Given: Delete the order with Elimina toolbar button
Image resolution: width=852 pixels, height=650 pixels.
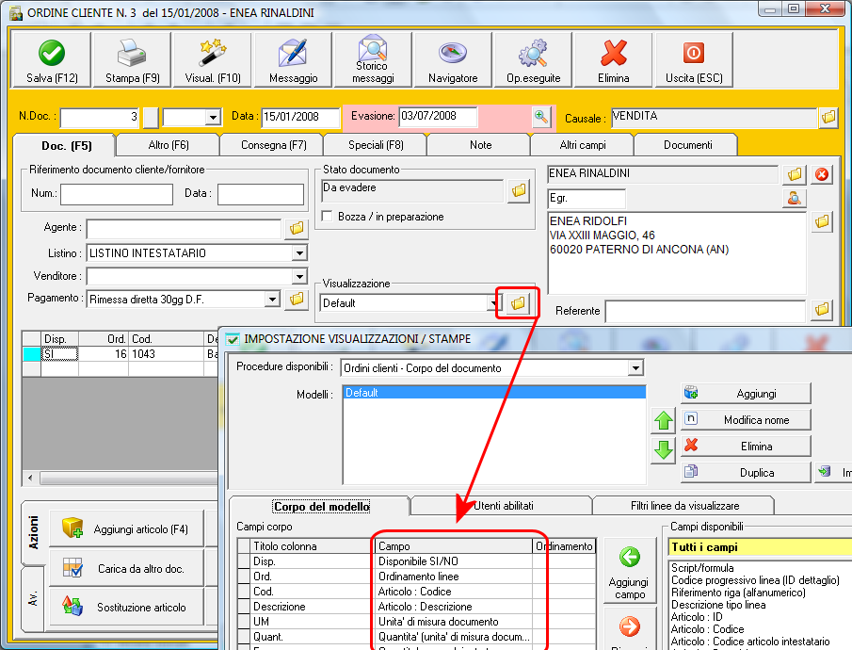Looking at the screenshot, I should 614,60.
